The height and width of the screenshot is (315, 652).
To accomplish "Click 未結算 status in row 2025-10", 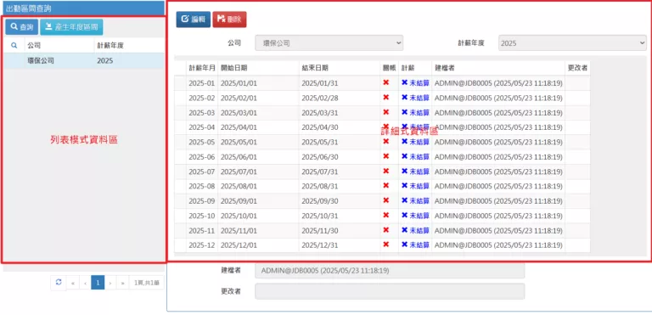I will click(x=415, y=216).
